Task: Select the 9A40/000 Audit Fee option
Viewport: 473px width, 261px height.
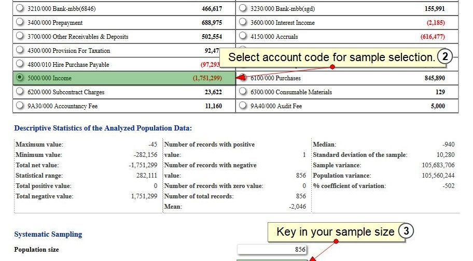Action: coord(243,105)
